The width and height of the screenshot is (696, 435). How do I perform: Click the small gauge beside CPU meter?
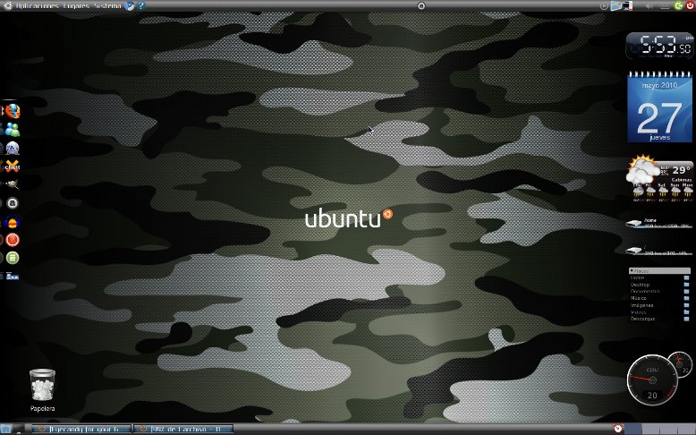pyautogui.click(x=681, y=364)
